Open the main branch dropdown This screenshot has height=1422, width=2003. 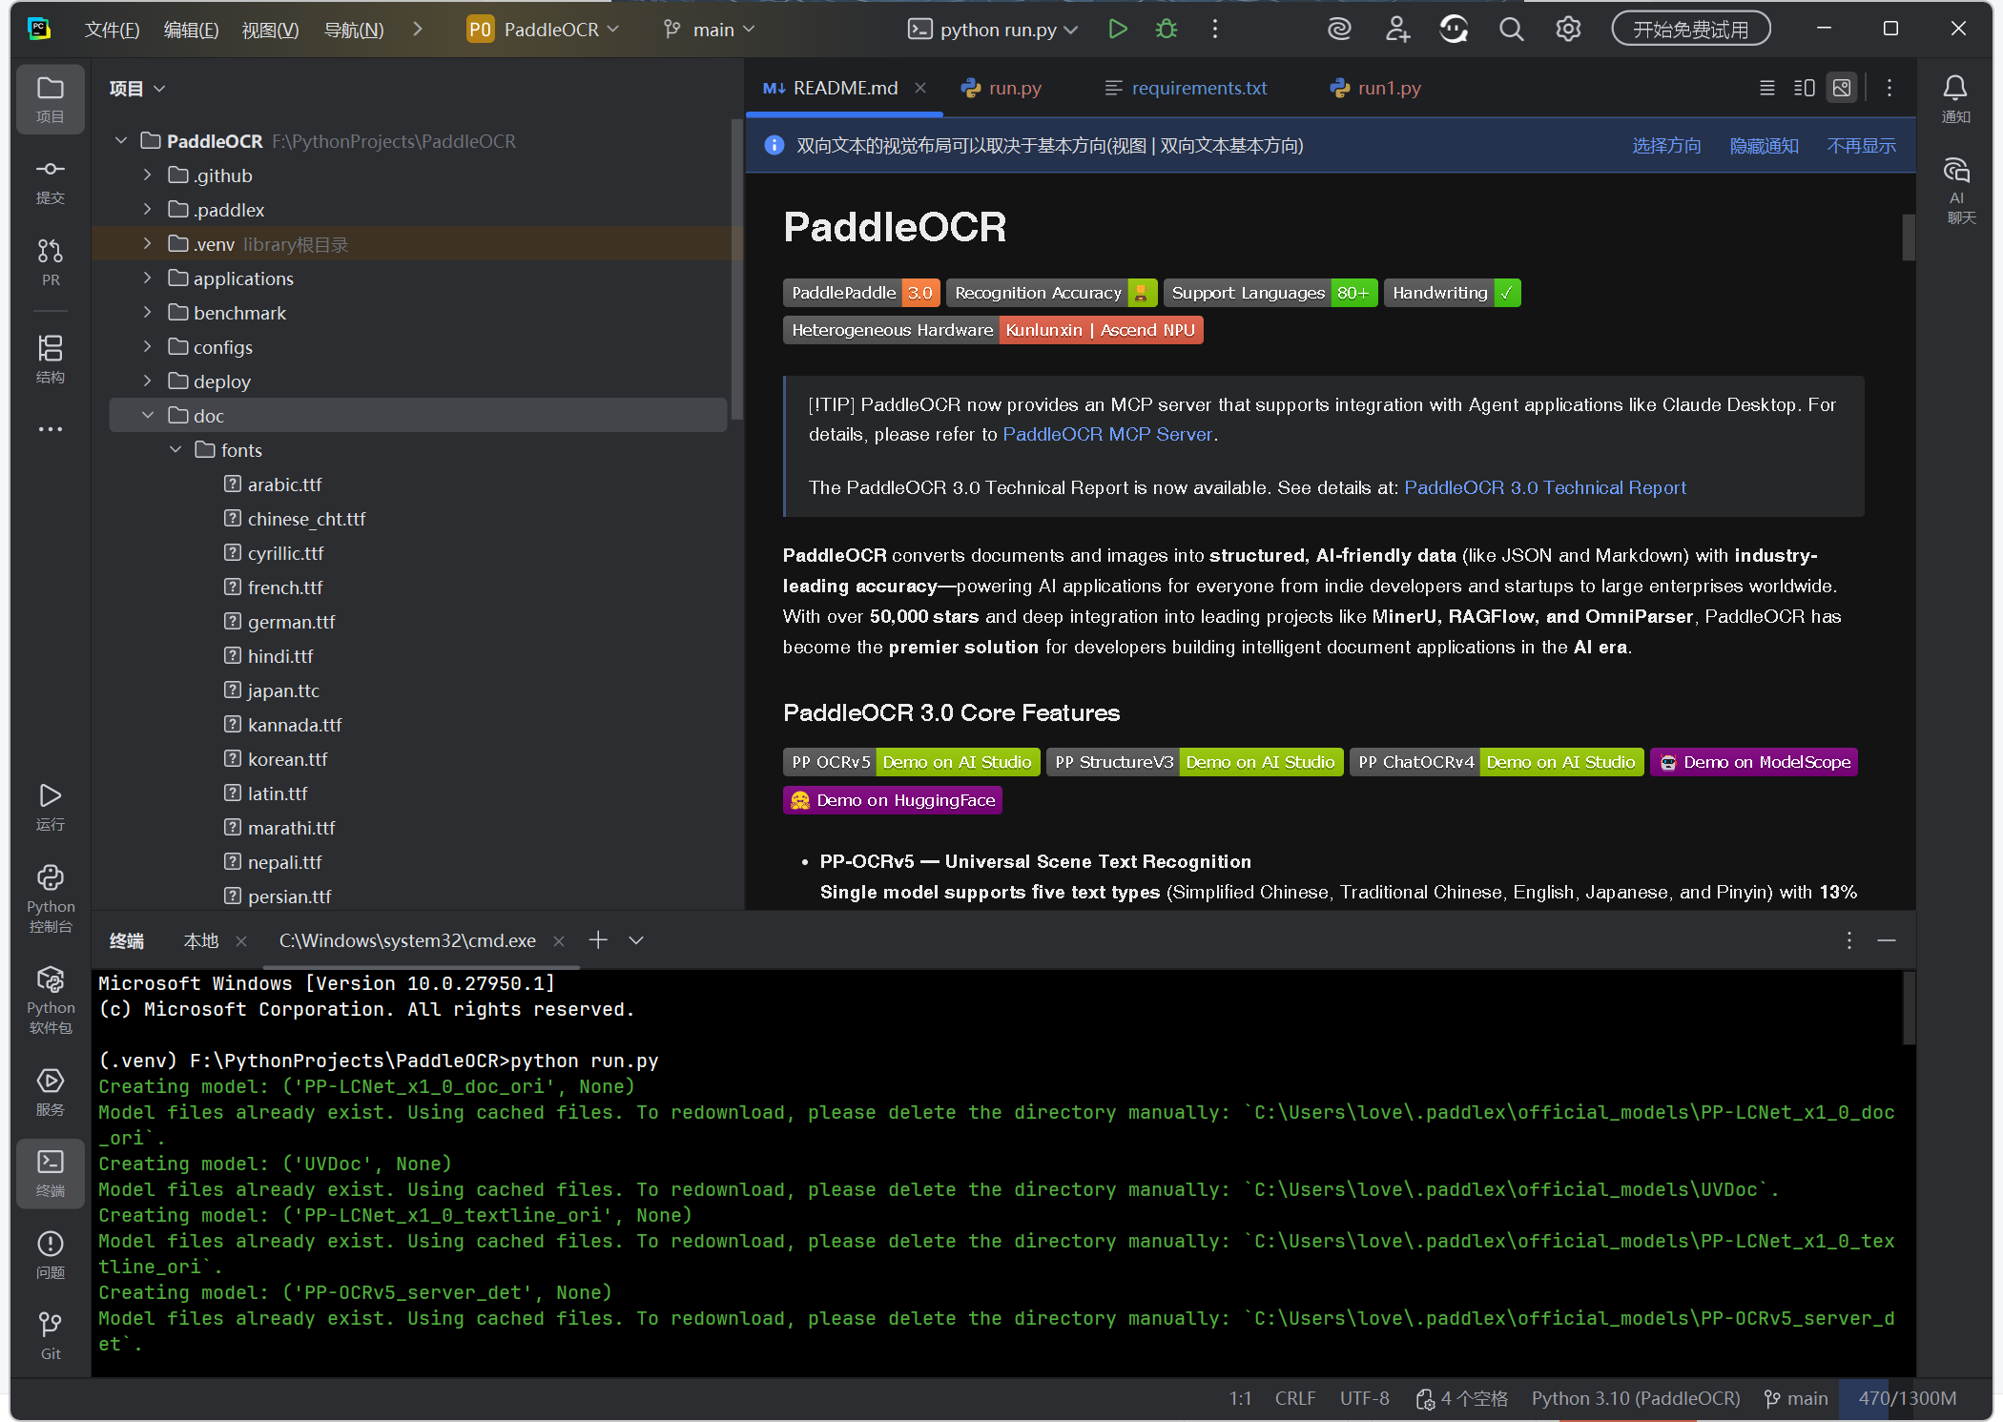(710, 30)
